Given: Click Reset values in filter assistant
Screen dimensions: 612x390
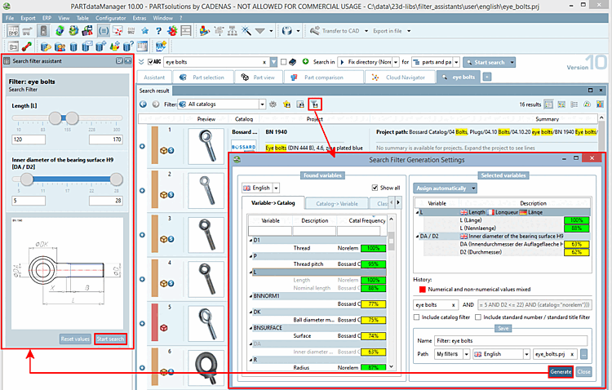Looking at the screenshot, I should point(74,339).
